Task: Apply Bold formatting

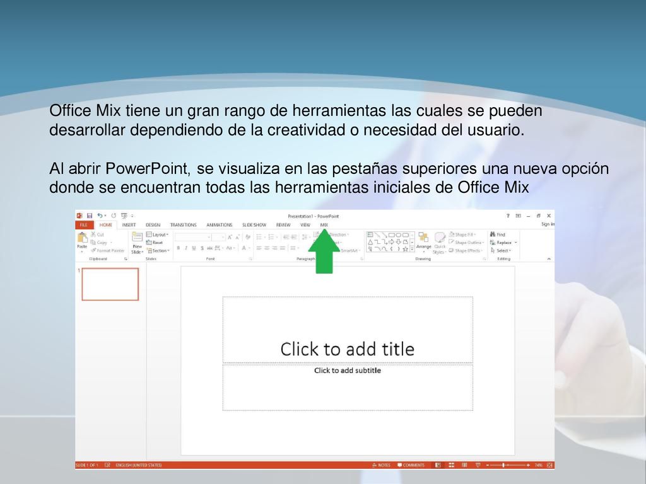Action: point(179,248)
